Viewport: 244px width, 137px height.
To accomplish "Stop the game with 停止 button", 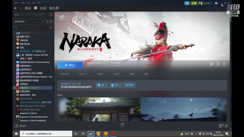I will 70,65.
